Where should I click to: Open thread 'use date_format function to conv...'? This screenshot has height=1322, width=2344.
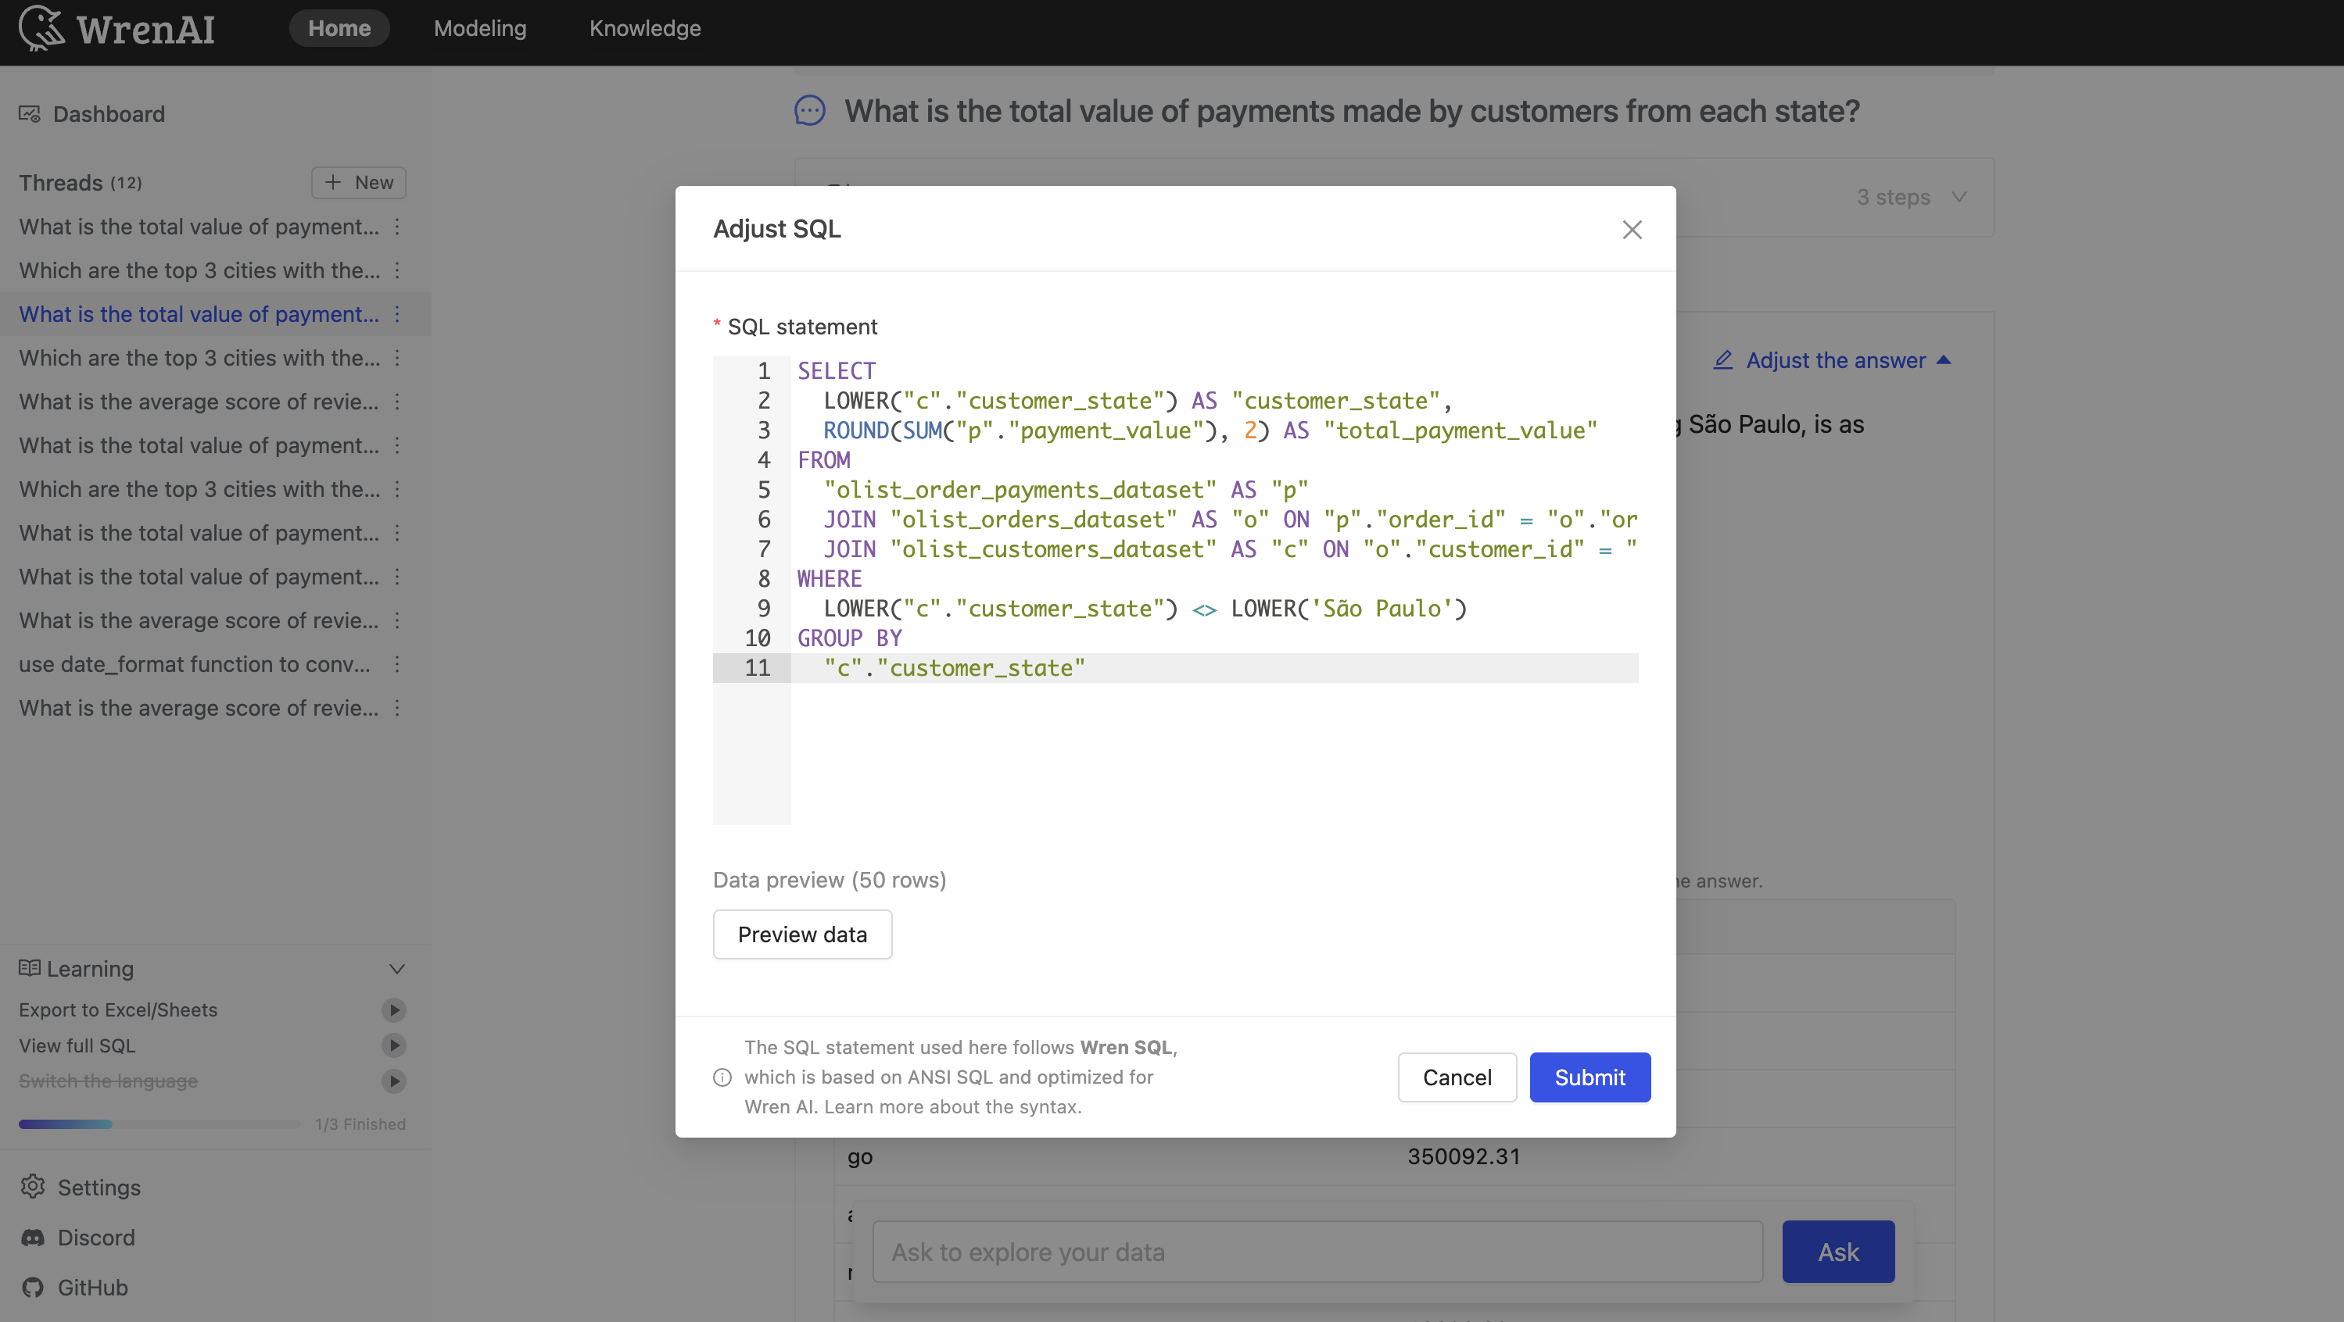[x=195, y=665]
